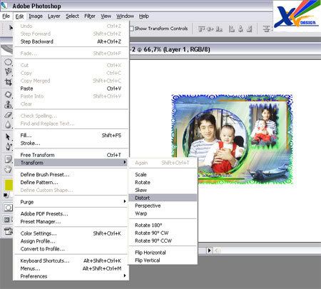Image resolution: width=321 pixels, height=289 pixels.
Task: Choose Paste from Edit menu
Action: (x=71, y=88)
